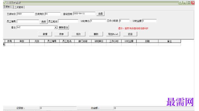The height and width of the screenshot is (111, 199).
Task: Click the 新增 button
Action: [45, 34]
